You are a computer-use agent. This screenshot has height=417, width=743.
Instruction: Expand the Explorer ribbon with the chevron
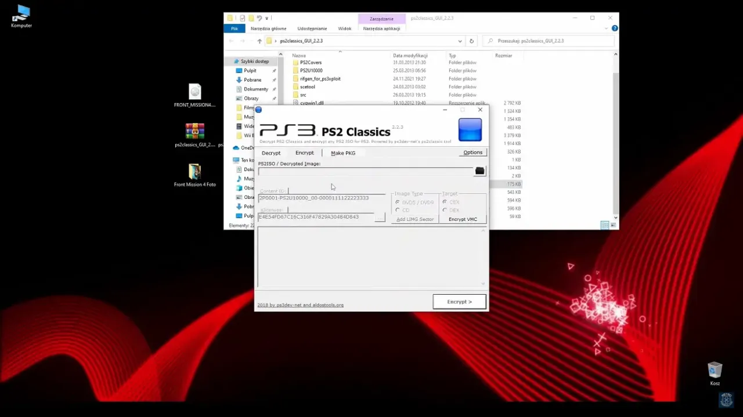pyautogui.click(x=607, y=28)
